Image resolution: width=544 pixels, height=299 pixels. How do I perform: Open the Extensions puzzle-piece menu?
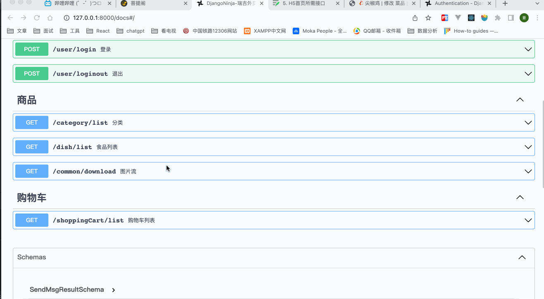[498, 18]
